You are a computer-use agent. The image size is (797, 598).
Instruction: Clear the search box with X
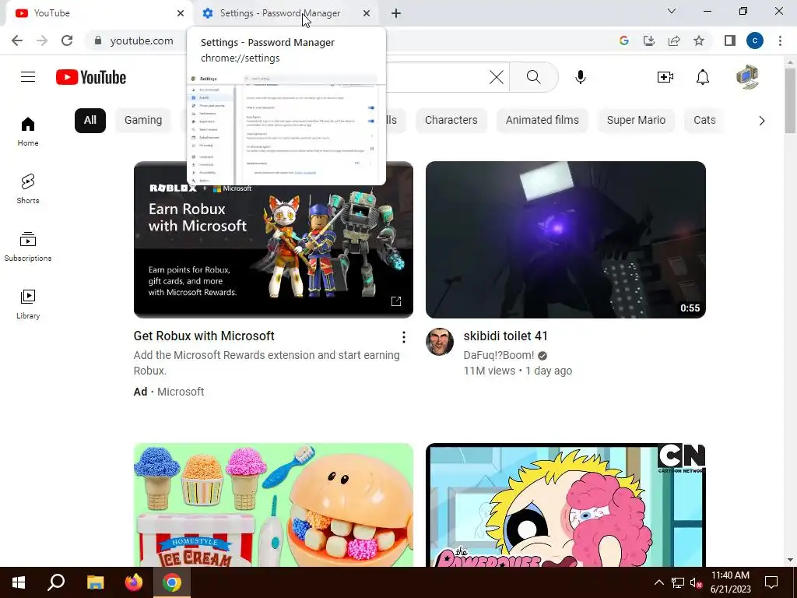click(x=497, y=77)
